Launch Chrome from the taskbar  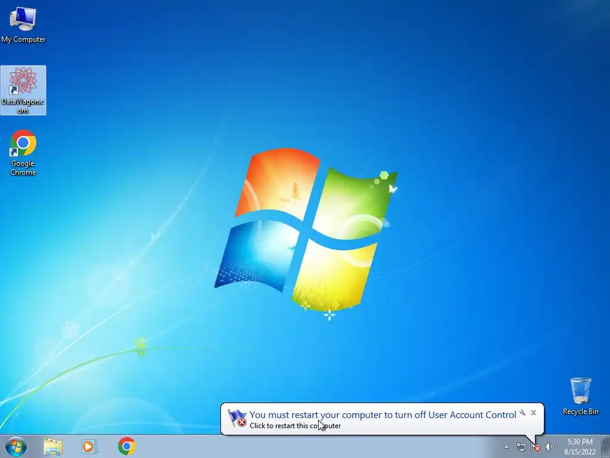[127, 446]
